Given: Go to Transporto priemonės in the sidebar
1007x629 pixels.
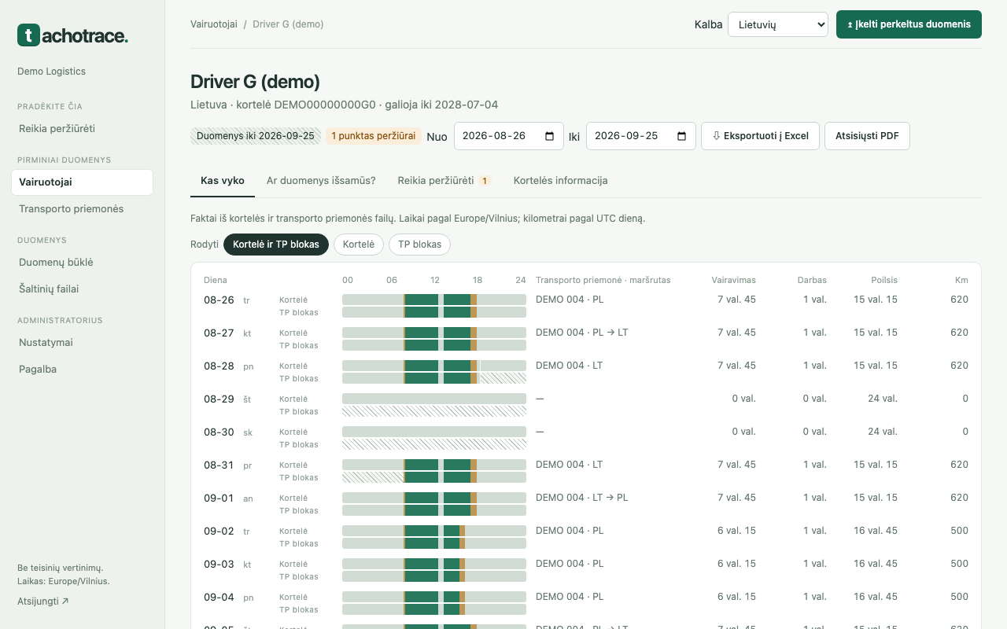Looking at the screenshot, I should [82, 209].
